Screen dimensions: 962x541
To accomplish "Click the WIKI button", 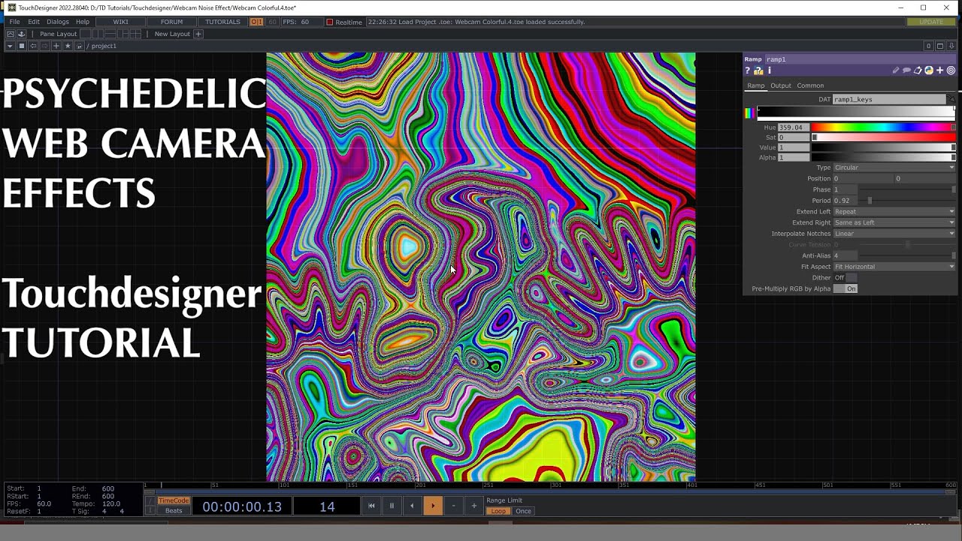I will 120,22.
